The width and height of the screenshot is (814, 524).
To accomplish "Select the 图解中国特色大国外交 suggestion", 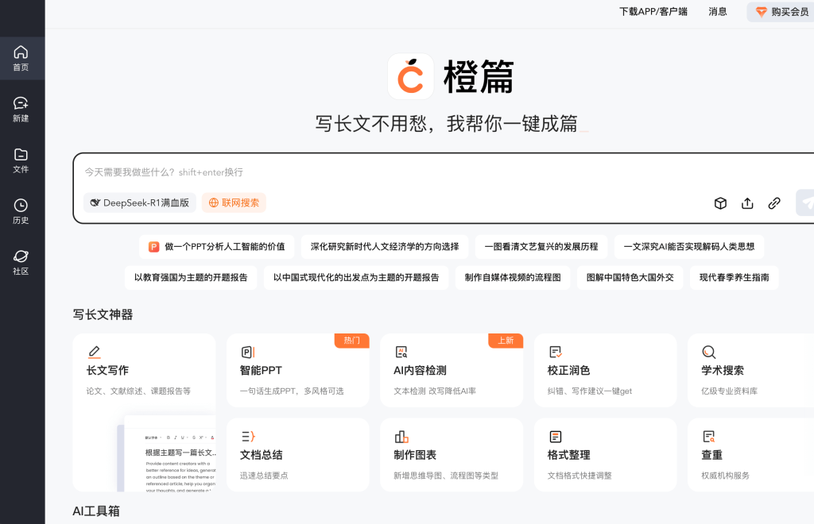I will [630, 278].
